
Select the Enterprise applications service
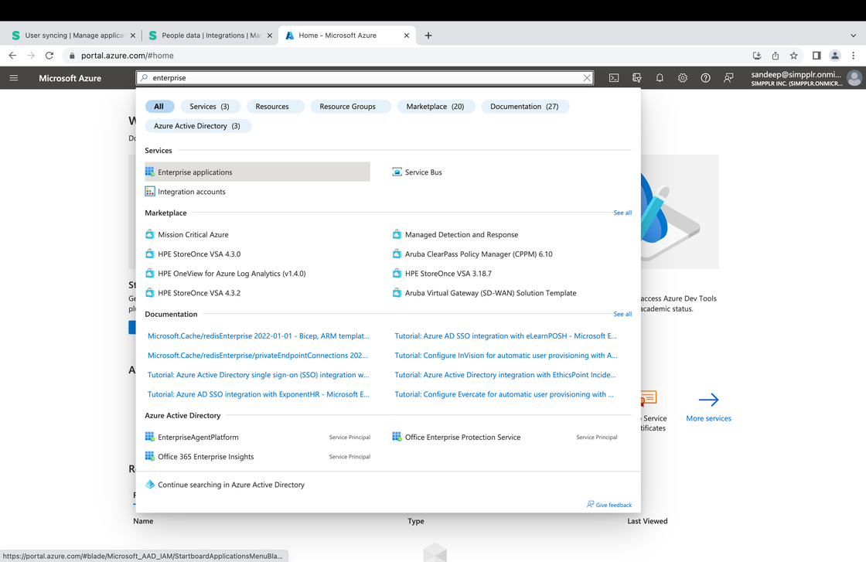pos(257,172)
